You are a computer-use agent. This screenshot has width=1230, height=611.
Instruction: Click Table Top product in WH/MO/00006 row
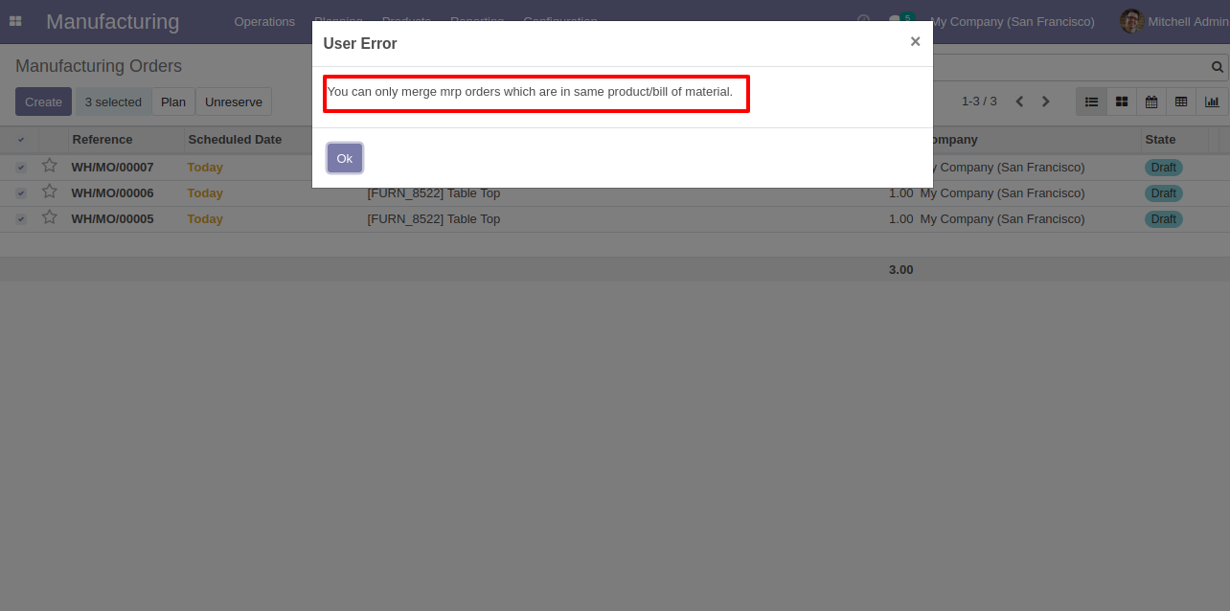point(434,193)
